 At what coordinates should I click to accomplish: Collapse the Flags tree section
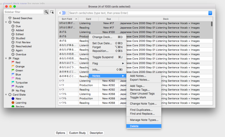[6, 59]
